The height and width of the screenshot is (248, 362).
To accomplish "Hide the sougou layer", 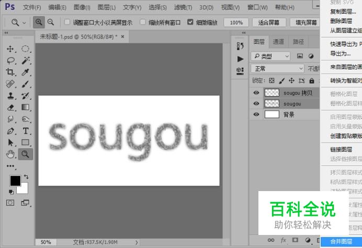I will pos(256,103).
